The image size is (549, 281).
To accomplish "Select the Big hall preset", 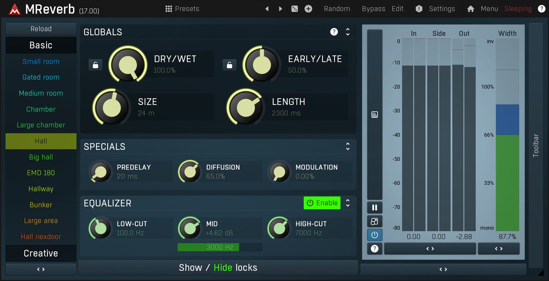I will [x=41, y=157].
